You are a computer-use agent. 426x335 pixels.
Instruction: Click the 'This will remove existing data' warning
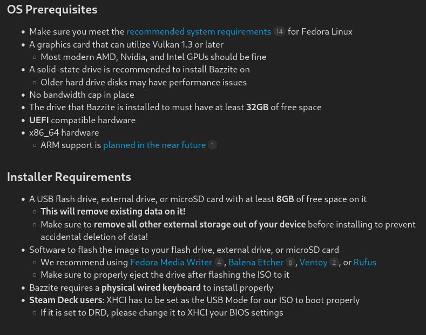point(113,211)
